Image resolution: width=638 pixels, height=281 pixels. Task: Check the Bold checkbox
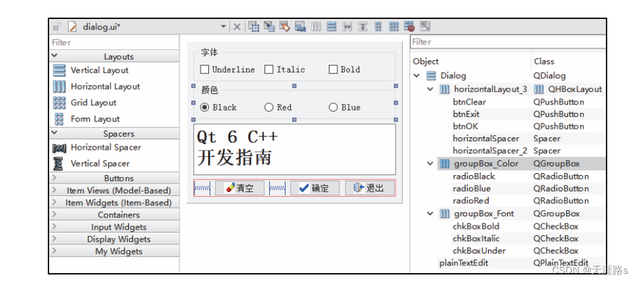pos(333,69)
